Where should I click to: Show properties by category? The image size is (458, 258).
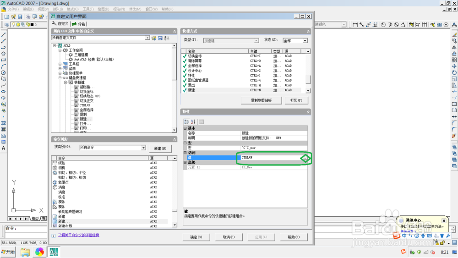click(186, 121)
